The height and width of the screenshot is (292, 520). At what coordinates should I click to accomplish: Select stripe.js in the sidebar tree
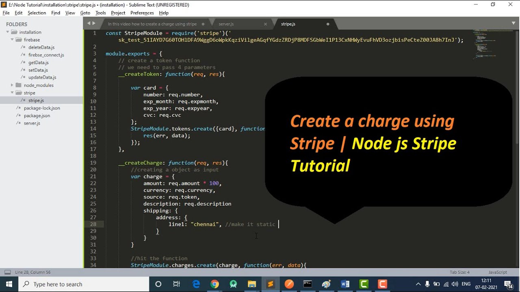(x=36, y=100)
